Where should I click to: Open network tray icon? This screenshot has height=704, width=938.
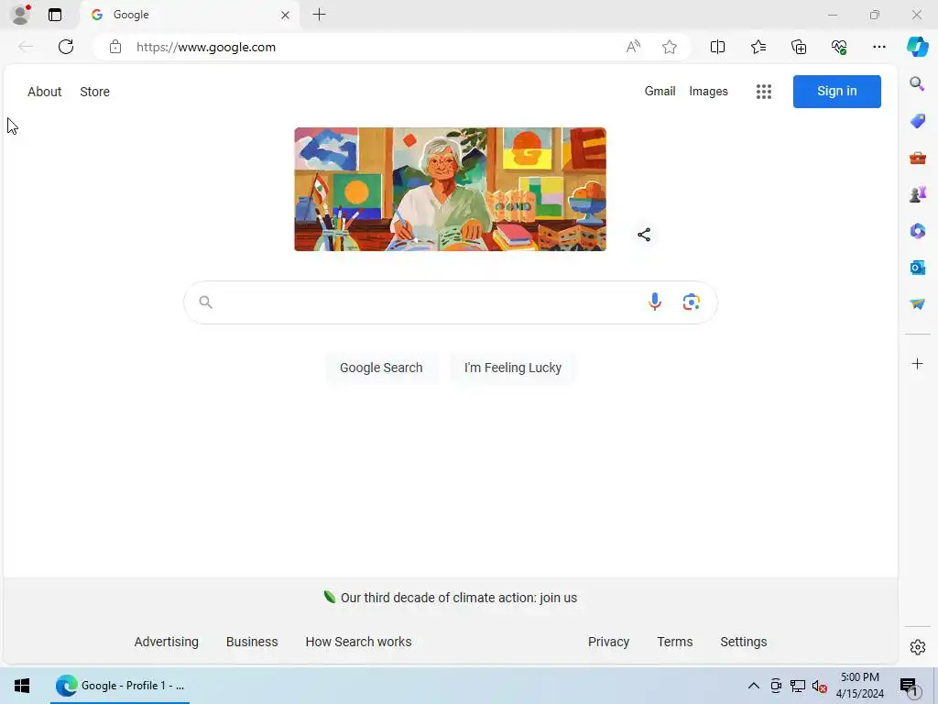798,686
